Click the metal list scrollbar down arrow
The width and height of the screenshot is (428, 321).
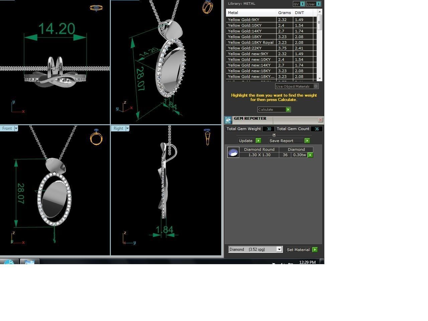320,79
